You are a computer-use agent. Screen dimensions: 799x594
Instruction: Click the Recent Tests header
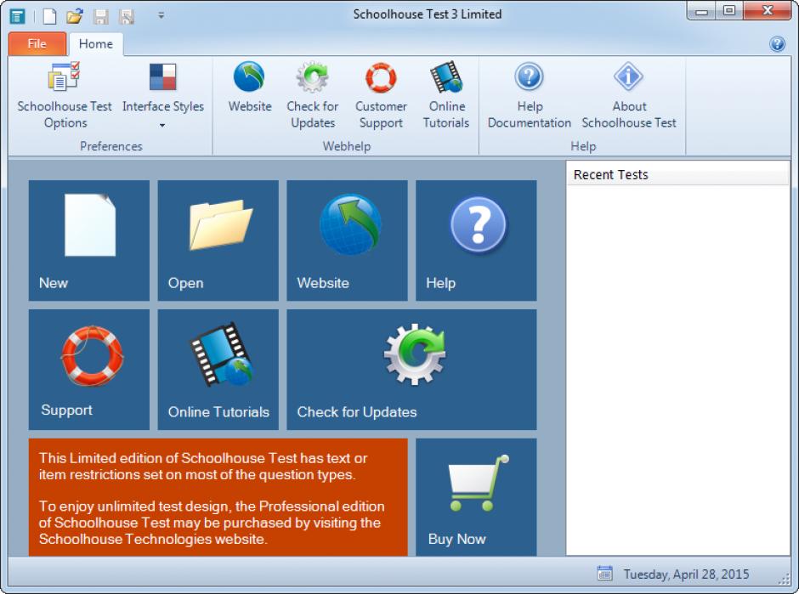click(x=677, y=175)
